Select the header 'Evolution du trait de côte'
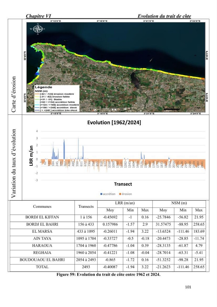217x307 pixels. 165,16
